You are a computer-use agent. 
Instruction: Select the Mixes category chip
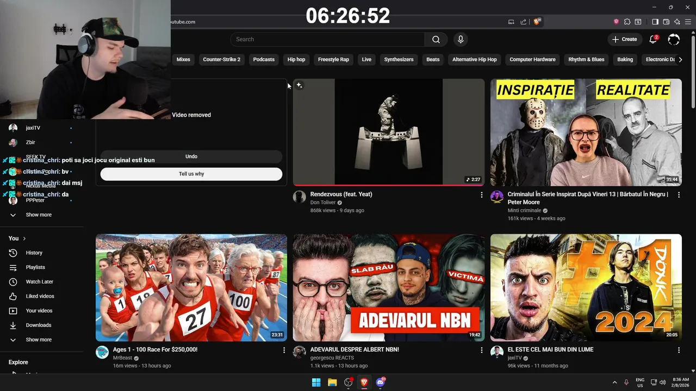[183, 59]
